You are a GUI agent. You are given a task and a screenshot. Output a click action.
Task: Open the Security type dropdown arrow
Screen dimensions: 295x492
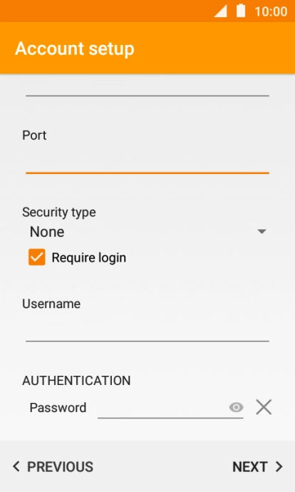coord(262,232)
